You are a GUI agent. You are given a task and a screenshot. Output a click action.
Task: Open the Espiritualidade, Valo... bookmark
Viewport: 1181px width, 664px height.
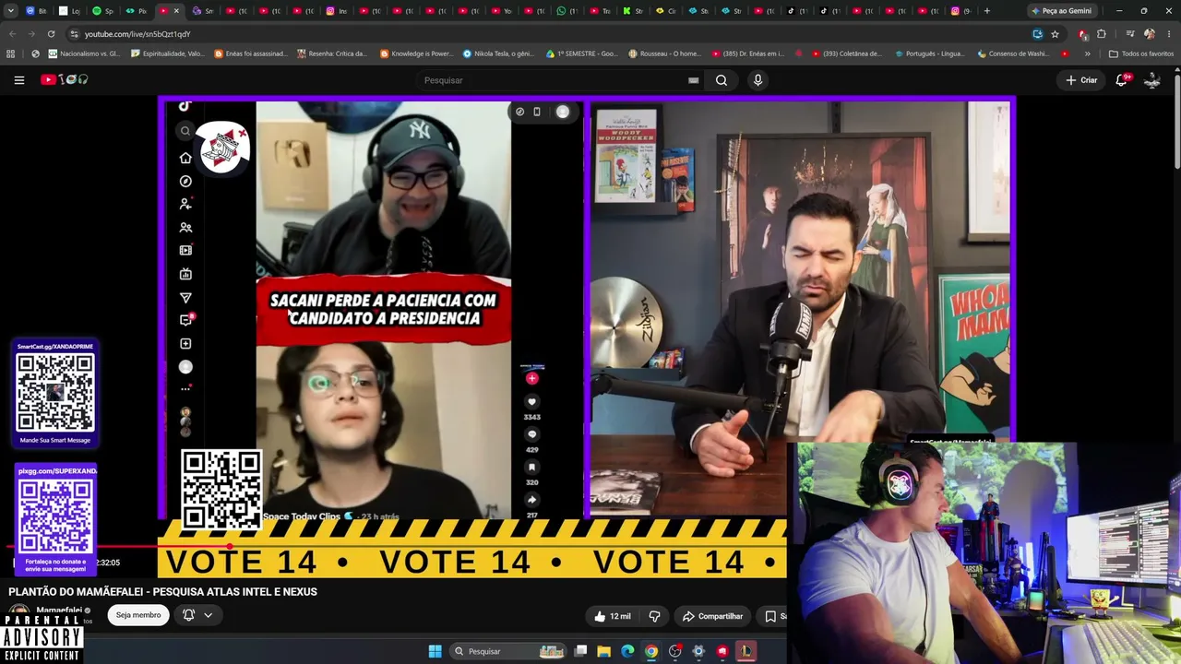click(x=168, y=53)
